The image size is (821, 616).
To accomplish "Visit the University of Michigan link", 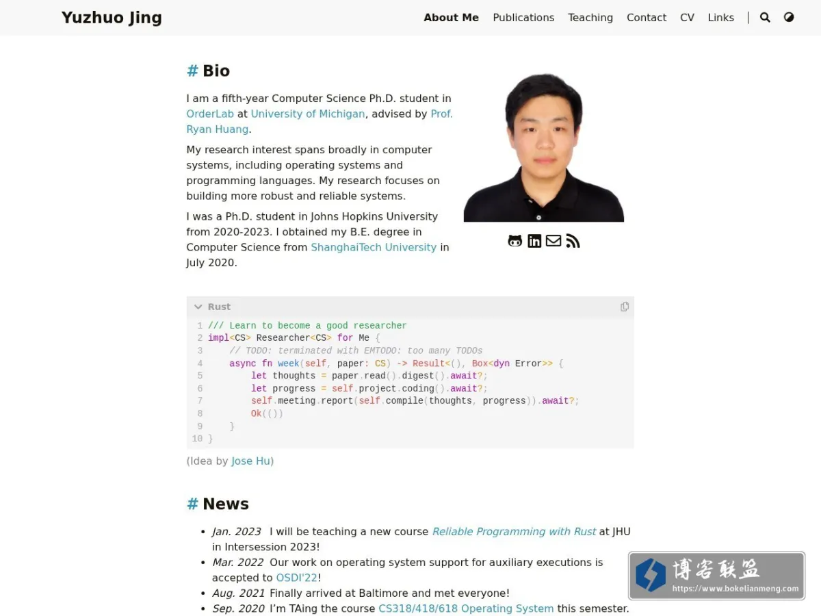I will pos(308,114).
